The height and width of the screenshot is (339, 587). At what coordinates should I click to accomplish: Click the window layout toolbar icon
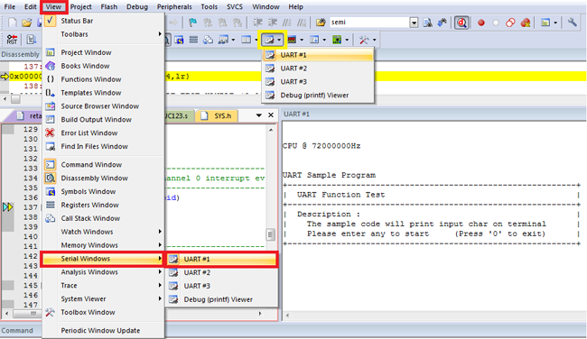pyautogui.click(x=545, y=23)
